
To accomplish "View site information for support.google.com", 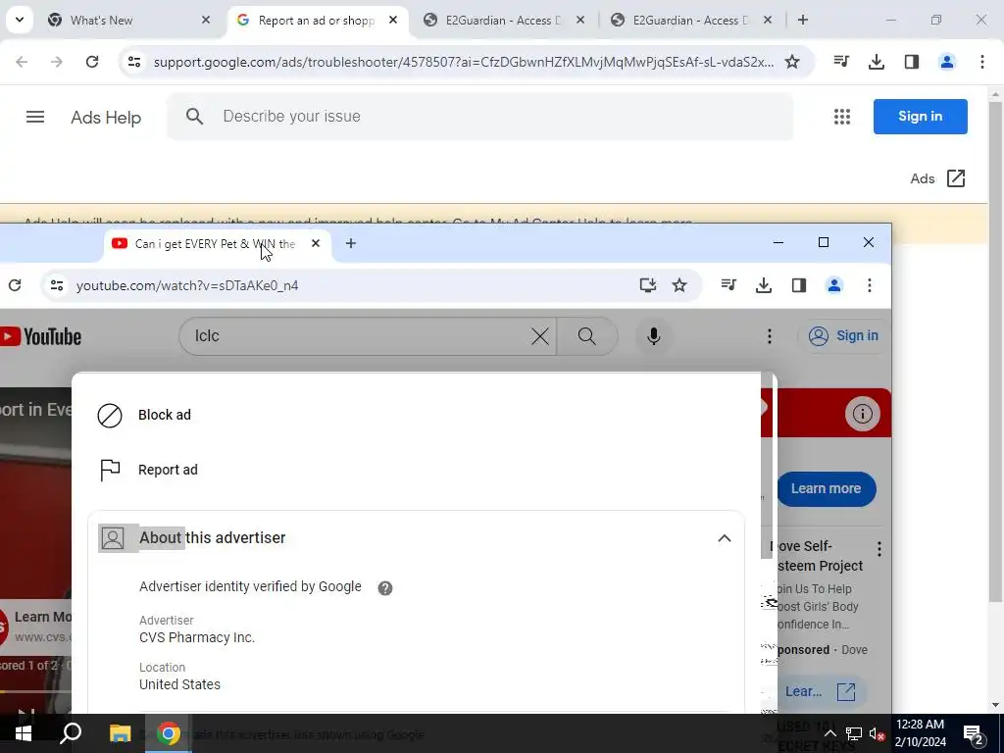I will [133, 62].
